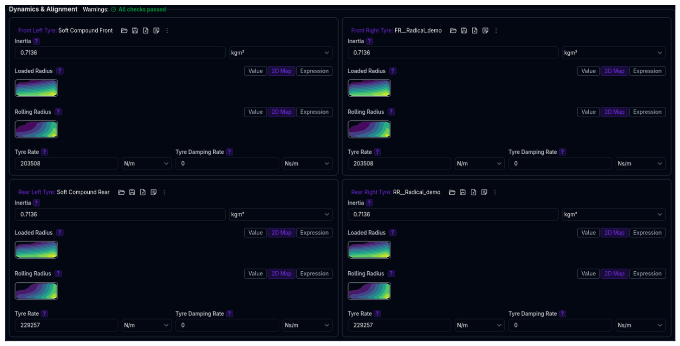The width and height of the screenshot is (680, 346).
Task: Click Expression button for Rear Right Rolling Radius
Action: [x=647, y=274]
